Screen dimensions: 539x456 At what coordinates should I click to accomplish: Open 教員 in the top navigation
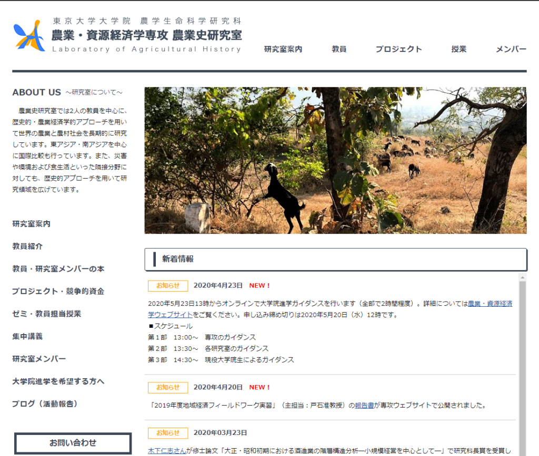339,49
